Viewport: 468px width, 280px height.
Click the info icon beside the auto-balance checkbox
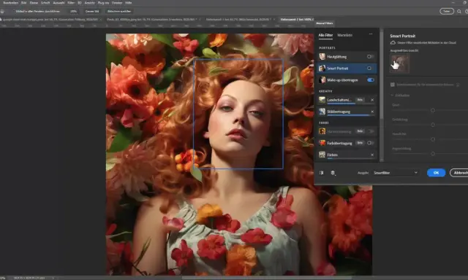(458, 85)
